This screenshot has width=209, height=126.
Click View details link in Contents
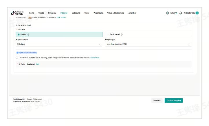61,17
